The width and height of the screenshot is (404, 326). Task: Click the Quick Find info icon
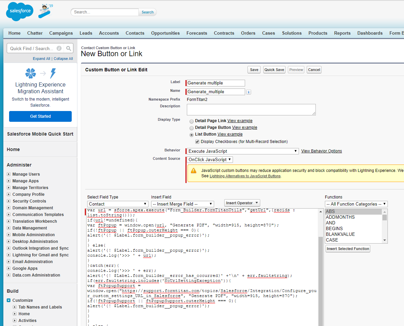click(x=59, y=48)
